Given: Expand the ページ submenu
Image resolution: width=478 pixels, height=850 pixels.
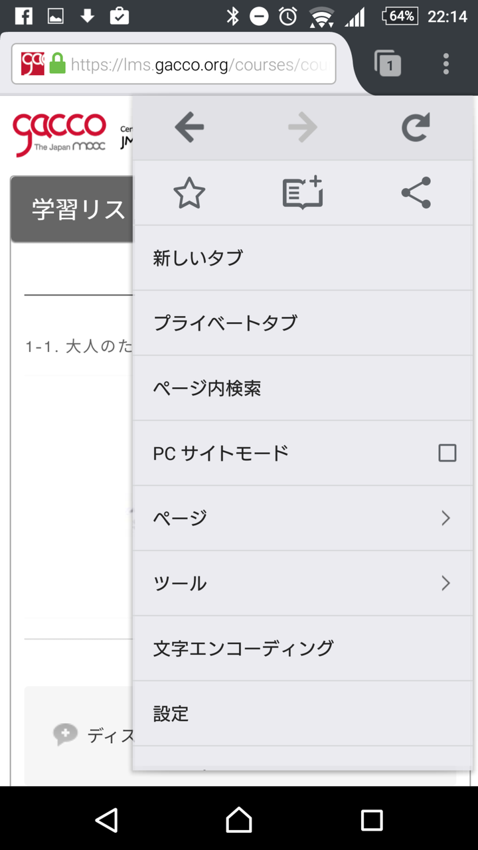Looking at the screenshot, I should (x=303, y=518).
